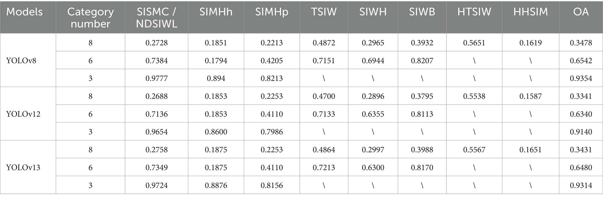Screen dimensions: 603x199
Task: Click the YOLOv13 model cell
Action: coord(23,167)
